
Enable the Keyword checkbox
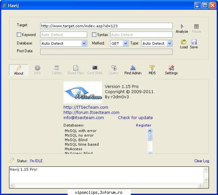pos(19,35)
